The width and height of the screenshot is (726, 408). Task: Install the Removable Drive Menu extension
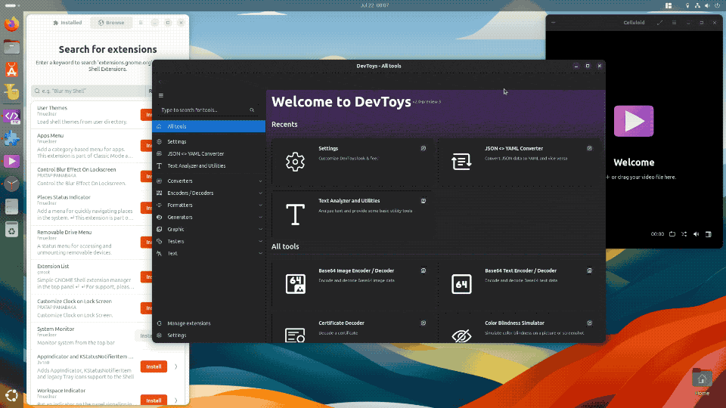click(x=146, y=243)
